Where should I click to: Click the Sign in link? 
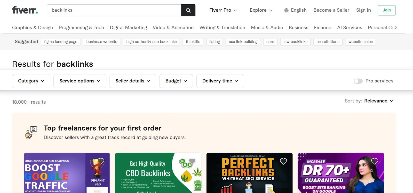coord(363,10)
